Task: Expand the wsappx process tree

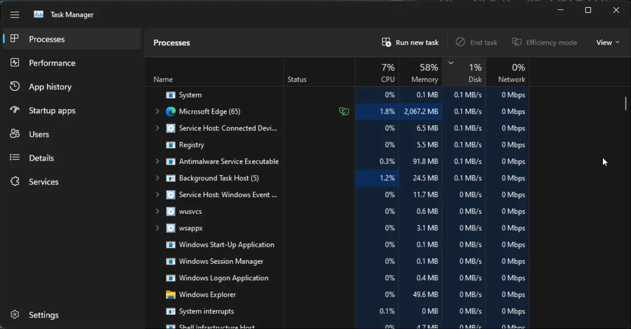Action: pyautogui.click(x=158, y=228)
